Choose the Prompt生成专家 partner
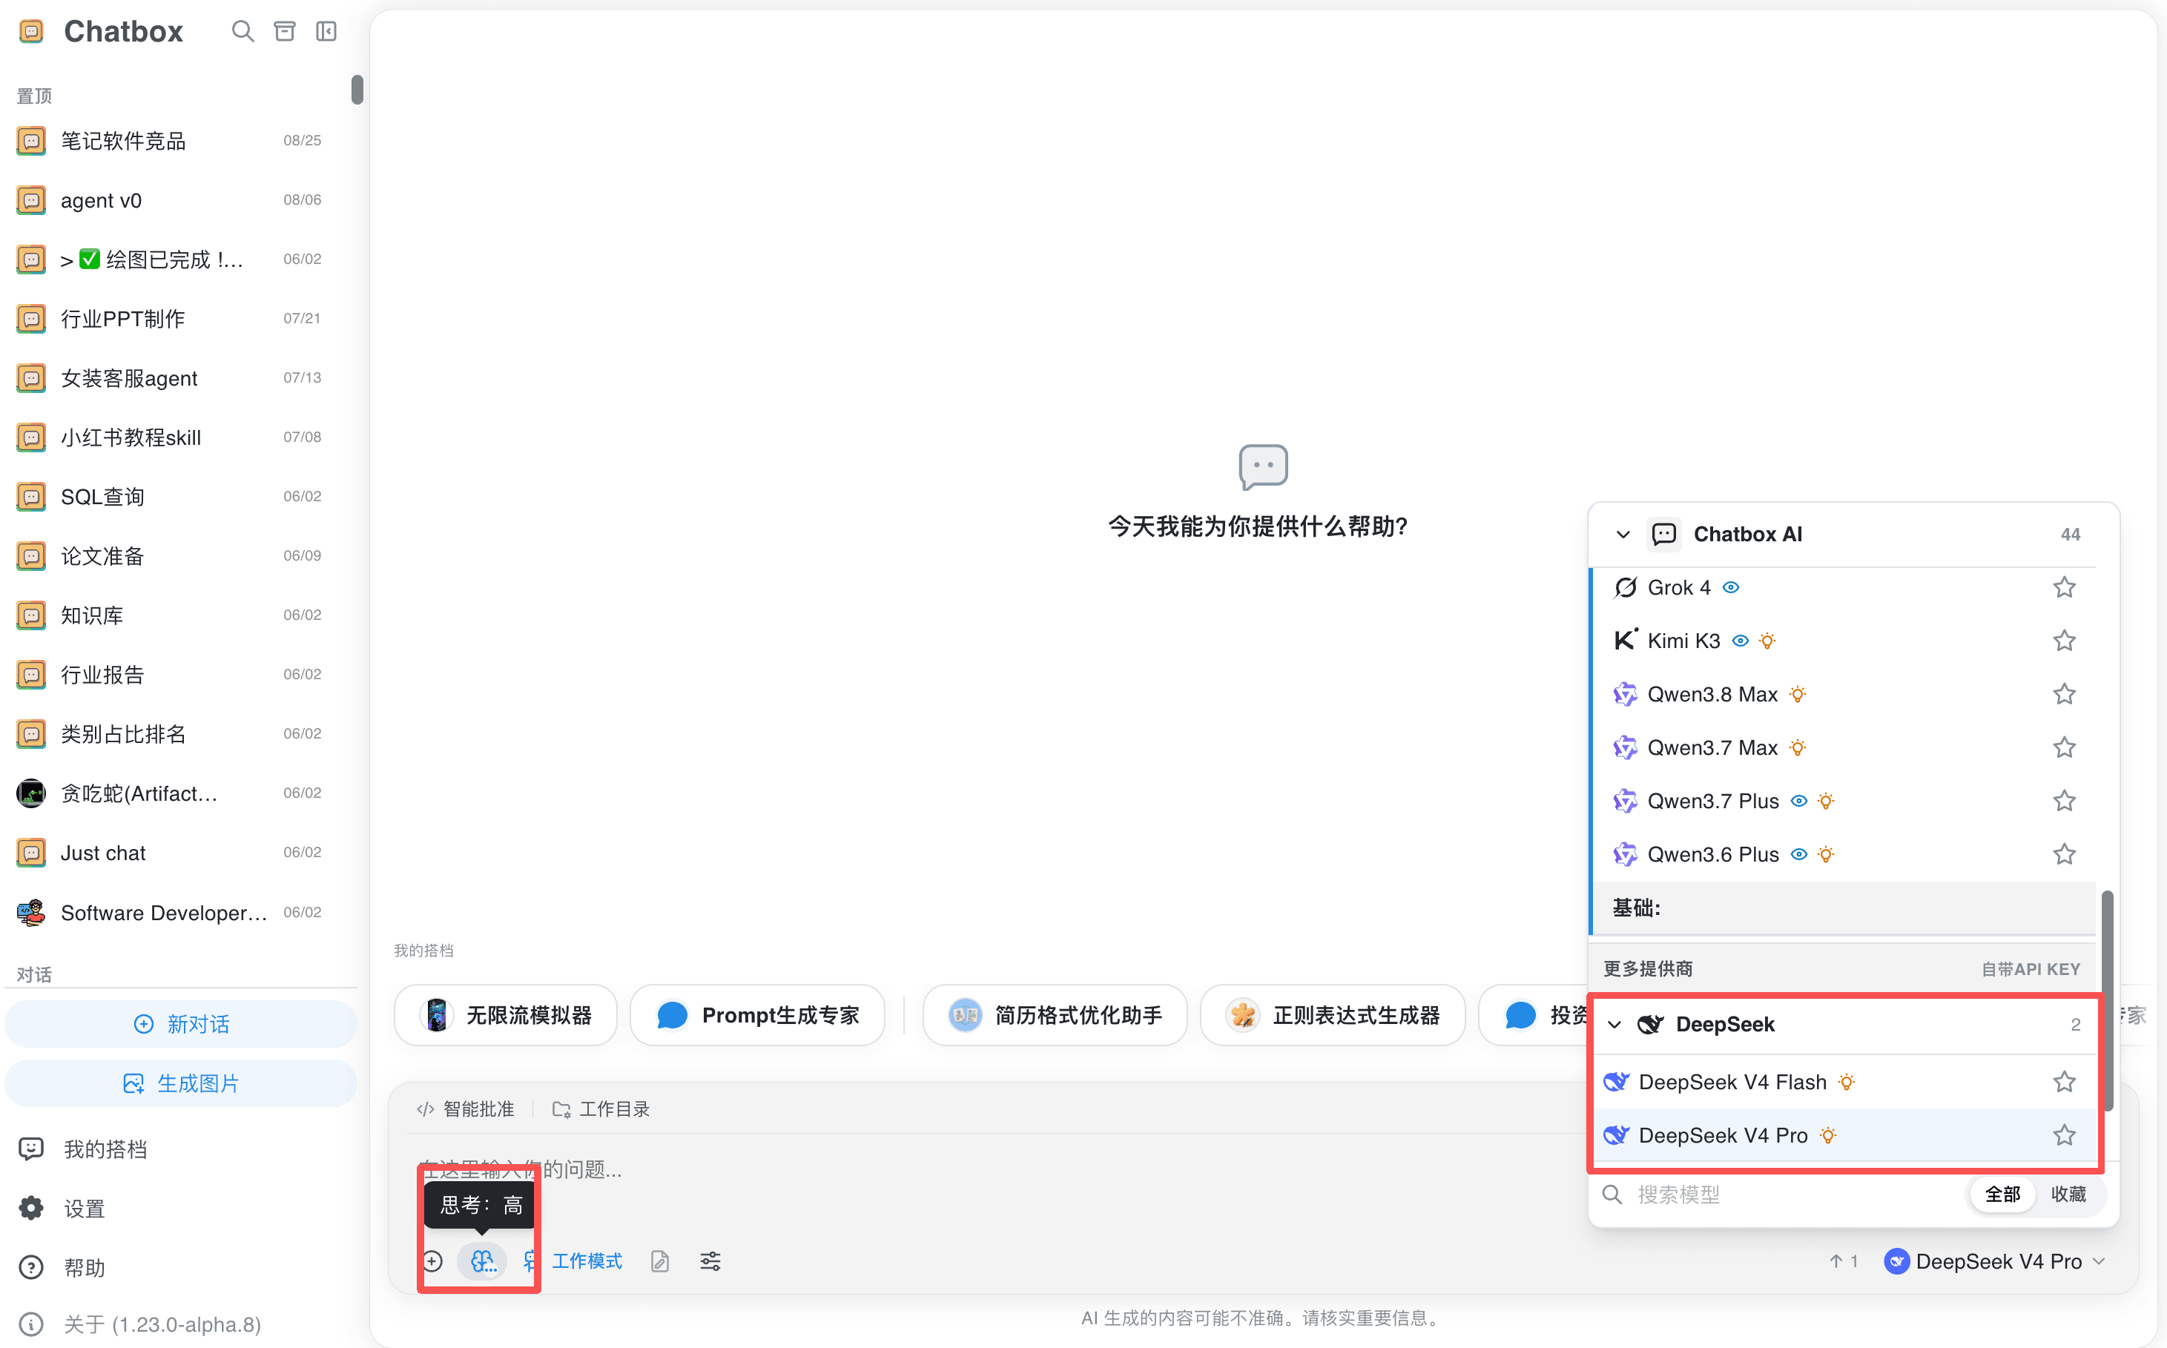Viewport: 2167px width, 1348px height. click(x=757, y=1014)
